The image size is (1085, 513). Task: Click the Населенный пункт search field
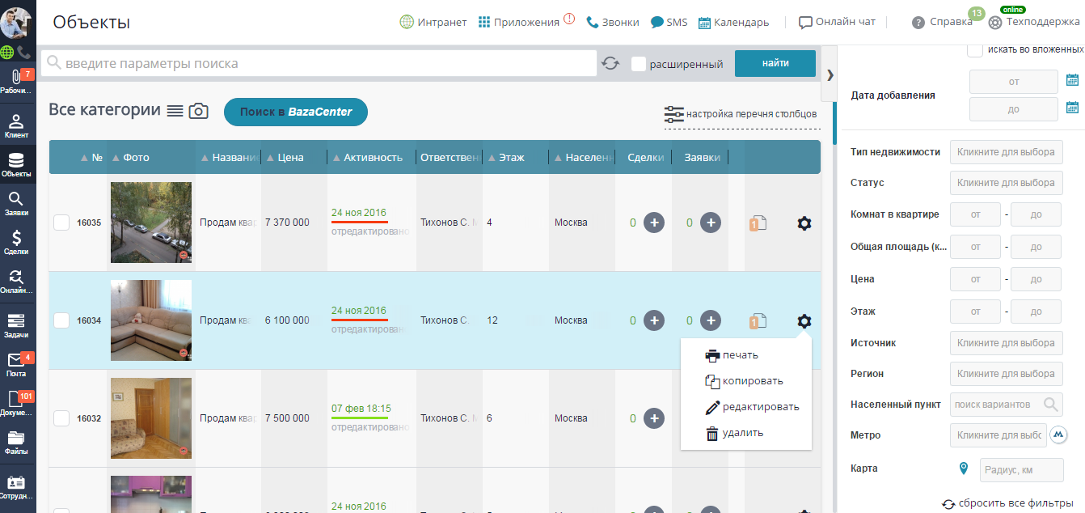coord(1007,405)
